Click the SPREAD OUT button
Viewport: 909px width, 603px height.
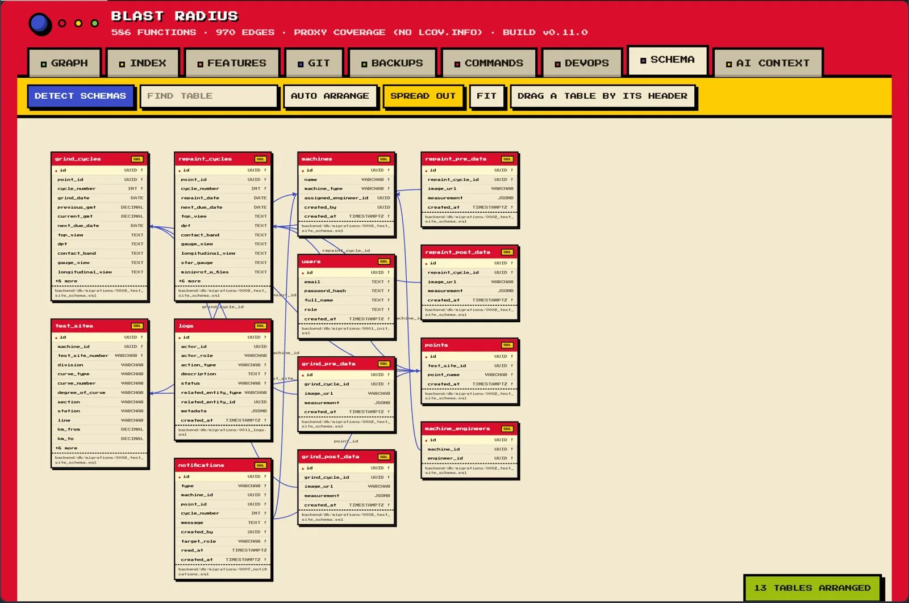tap(423, 96)
